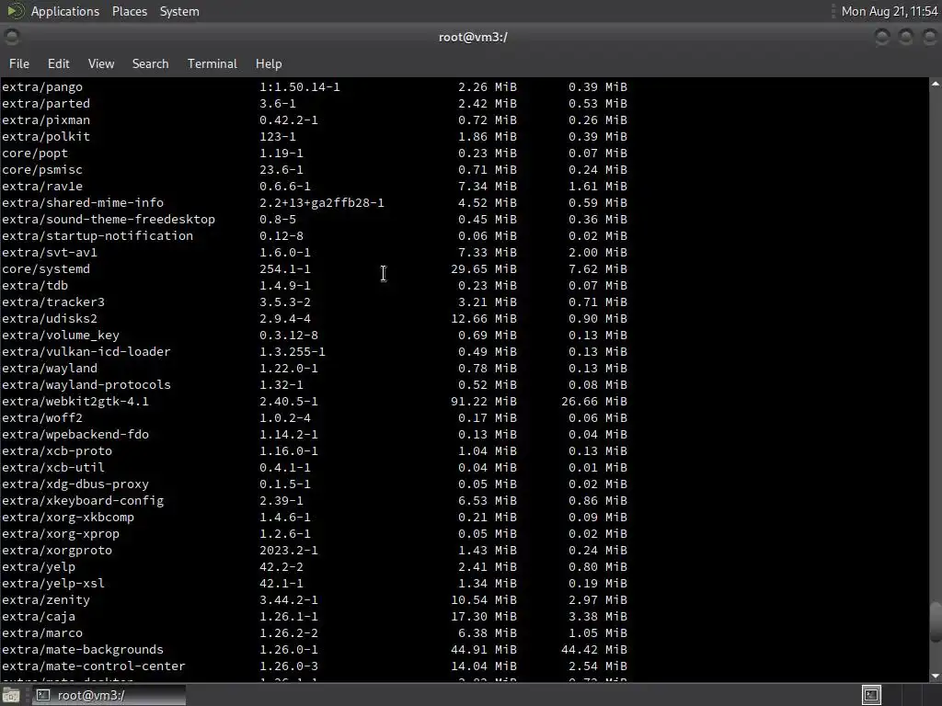Click the core/systemd package name
942x706 pixels.
coord(46,269)
